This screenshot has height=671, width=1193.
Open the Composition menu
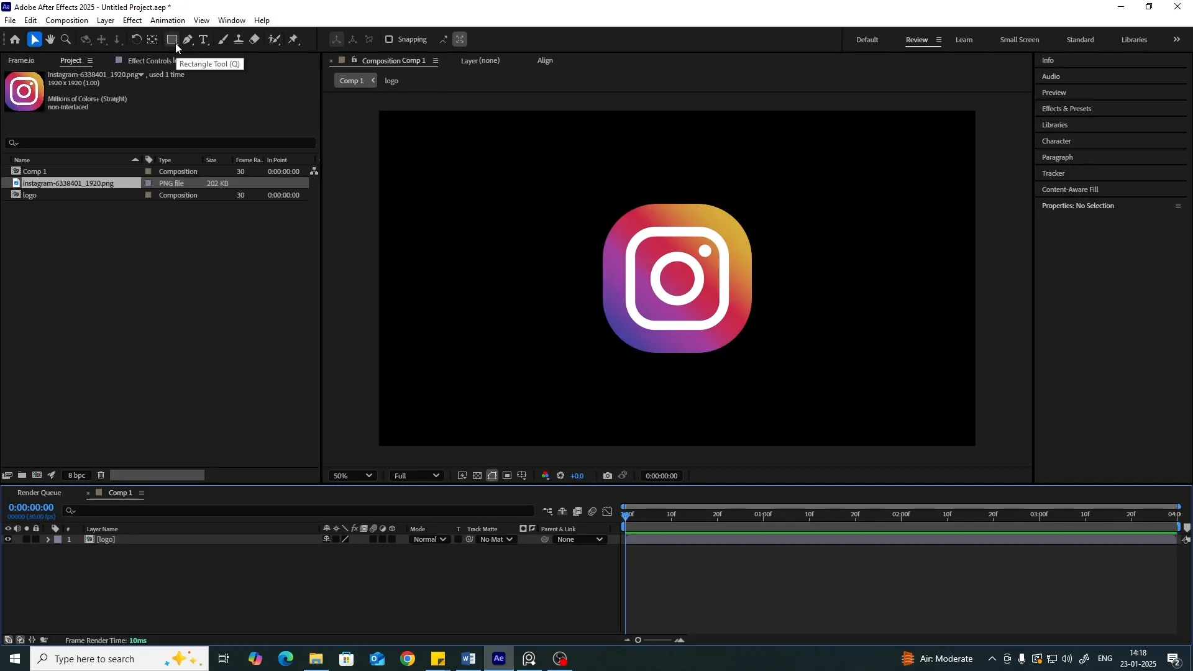tap(66, 20)
